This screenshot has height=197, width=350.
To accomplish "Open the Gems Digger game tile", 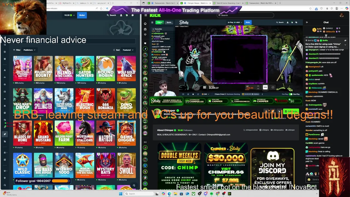I will [126, 133].
